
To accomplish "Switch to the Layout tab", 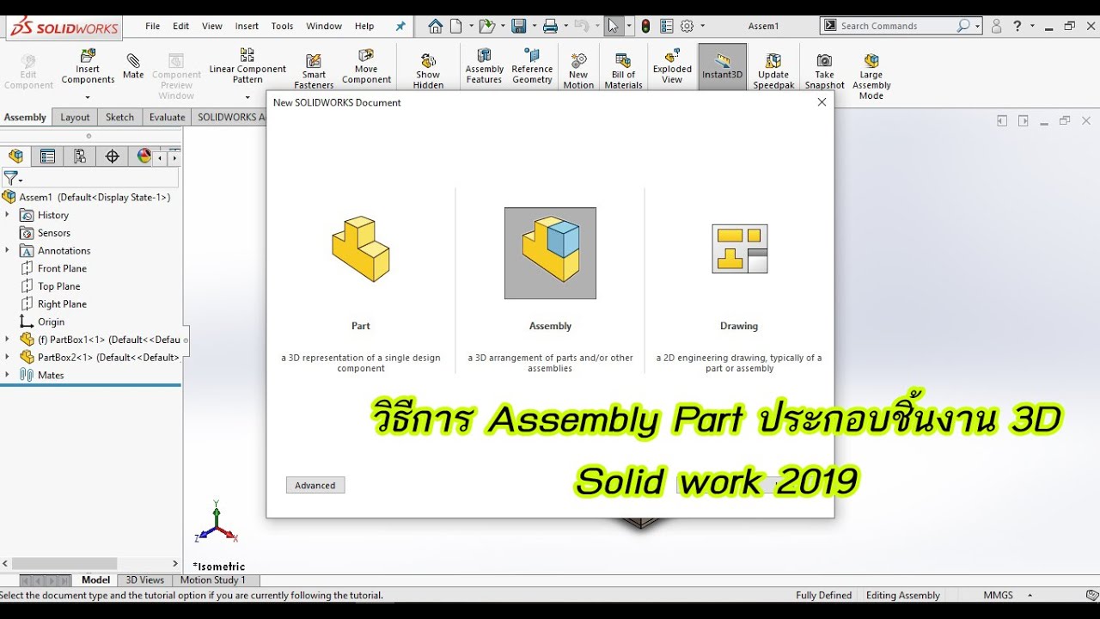I will point(75,117).
